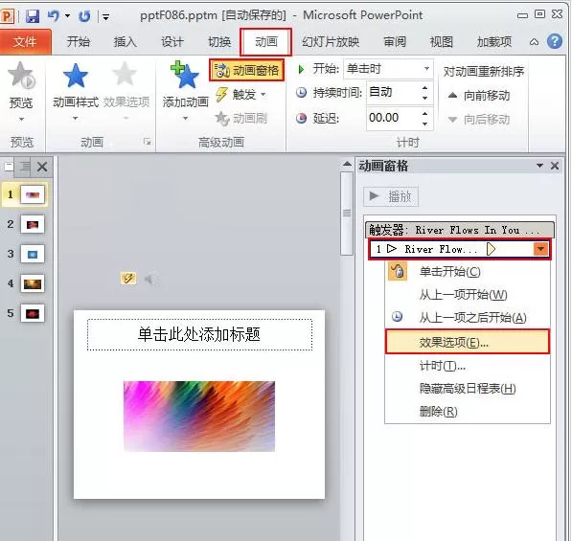This screenshot has height=541, width=572.
Task: Open the 触发 trigger dropdown
Action: pyautogui.click(x=240, y=95)
